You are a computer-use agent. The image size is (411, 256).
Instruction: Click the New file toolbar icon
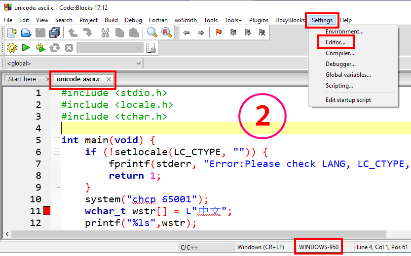(x=12, y=33)
